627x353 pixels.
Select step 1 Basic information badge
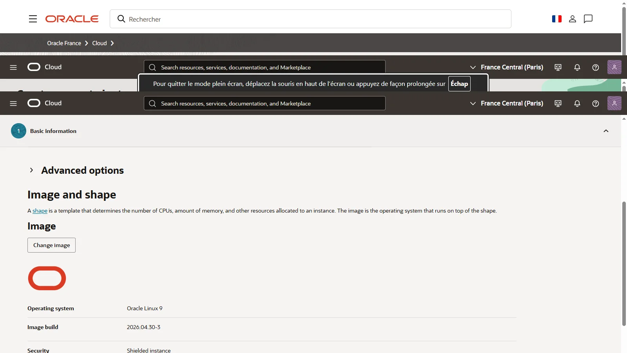pos(18,131)
